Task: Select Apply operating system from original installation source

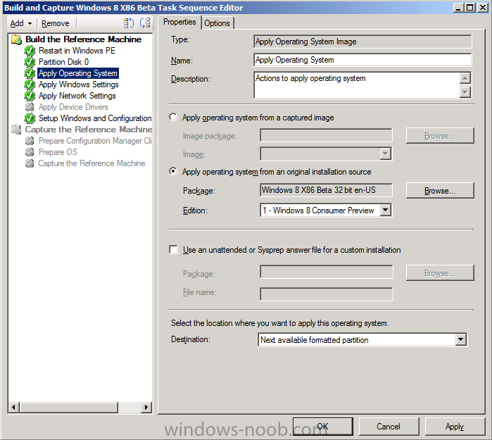Action: (173, 171)
